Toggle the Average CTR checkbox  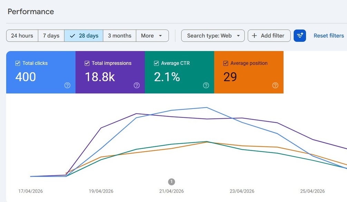click(156, 63)
